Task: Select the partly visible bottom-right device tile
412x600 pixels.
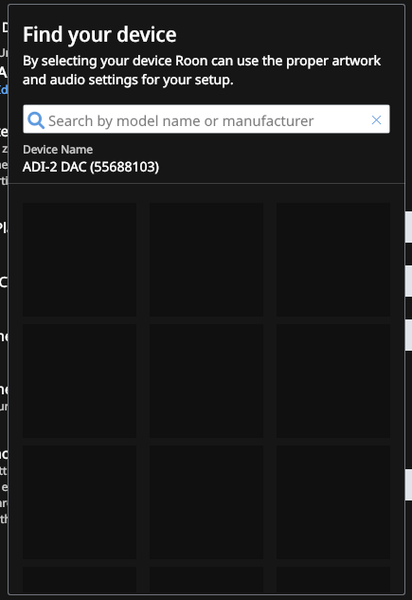Action: coord(333,580)
